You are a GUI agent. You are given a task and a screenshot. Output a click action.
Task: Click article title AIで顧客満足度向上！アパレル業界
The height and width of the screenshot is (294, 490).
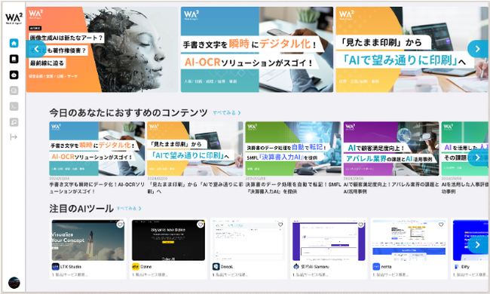point(391,188)
